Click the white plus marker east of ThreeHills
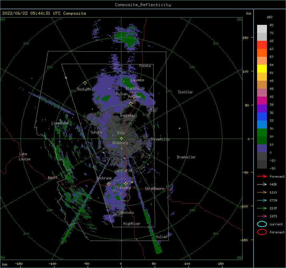 180,128
